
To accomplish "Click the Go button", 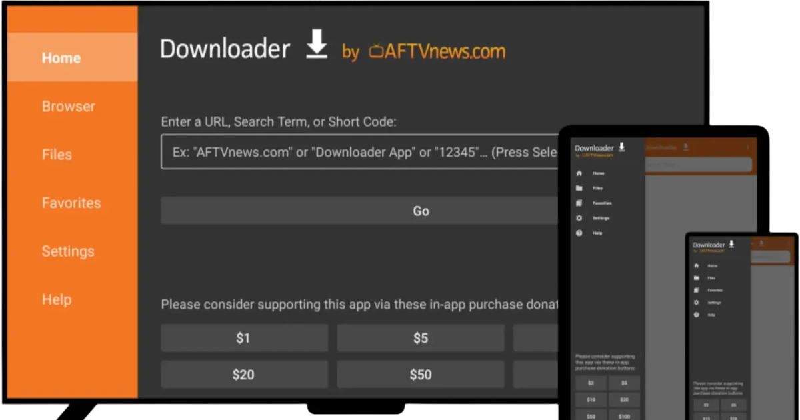I will click(x=360, y=211).
